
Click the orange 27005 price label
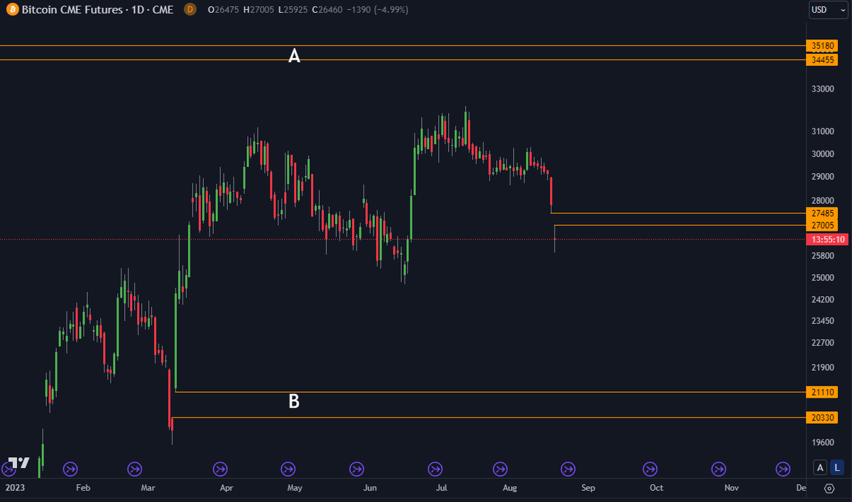[823, 225]
